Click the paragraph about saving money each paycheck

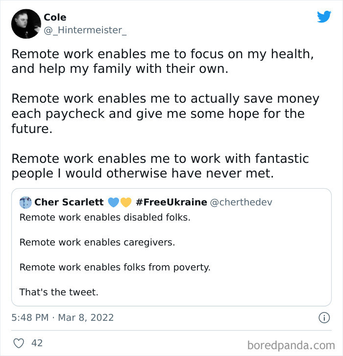click(x=165, y=114)
